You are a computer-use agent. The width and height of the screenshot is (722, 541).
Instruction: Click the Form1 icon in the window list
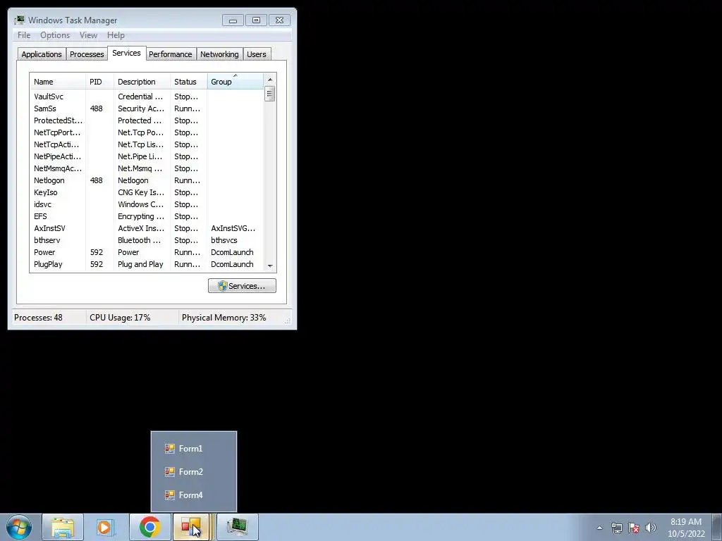[170, 449]
